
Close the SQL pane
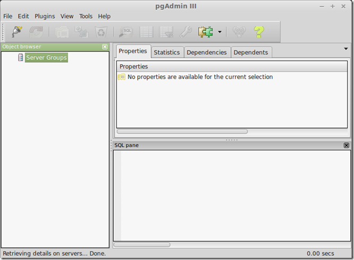[x=347, y=145]
